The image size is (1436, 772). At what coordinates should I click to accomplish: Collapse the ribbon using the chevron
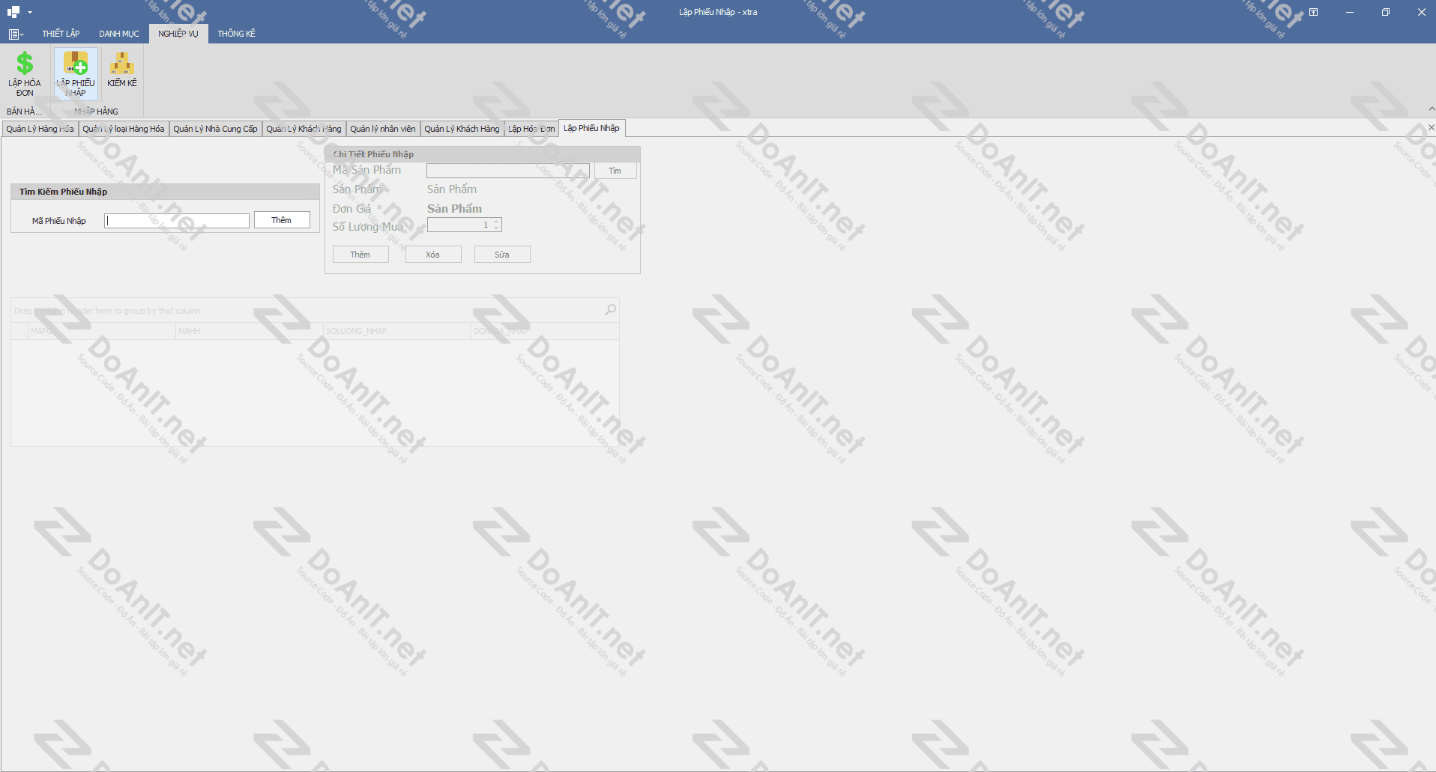pyautogui.click(x=1431, y=109)
